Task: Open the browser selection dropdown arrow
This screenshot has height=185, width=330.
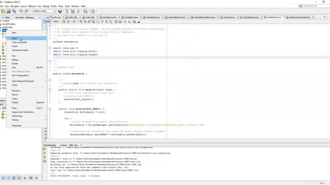Action: pos(63,11)
